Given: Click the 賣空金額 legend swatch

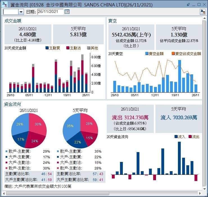Looking at the screenshot, I should 147,54.
